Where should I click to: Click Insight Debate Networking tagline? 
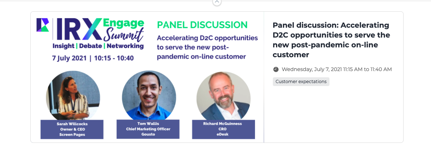click(x=98, y=46)
